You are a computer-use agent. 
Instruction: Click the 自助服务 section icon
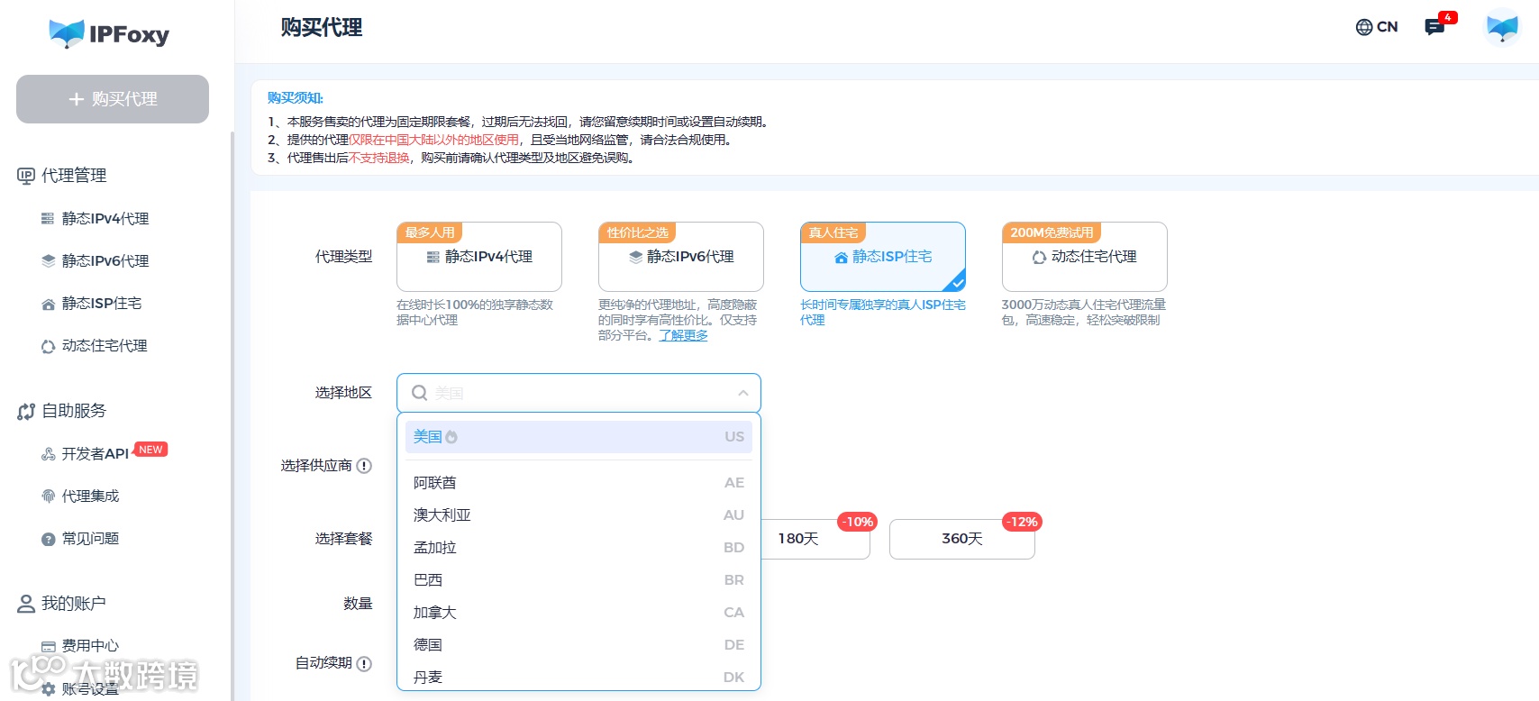click(26, 411)
